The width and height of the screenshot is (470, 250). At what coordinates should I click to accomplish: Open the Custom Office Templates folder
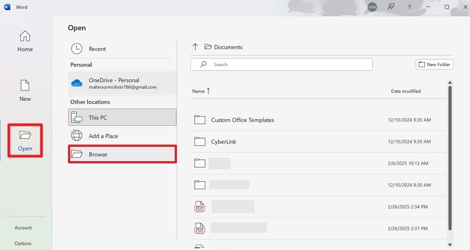[242, 120]
